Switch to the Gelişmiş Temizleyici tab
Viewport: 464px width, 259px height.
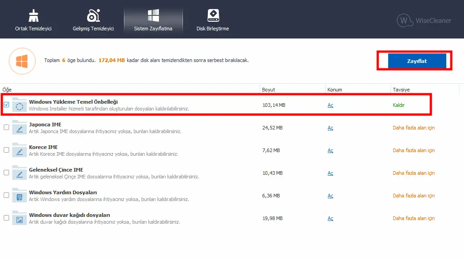pyautogui.click(x=93, y=20)
